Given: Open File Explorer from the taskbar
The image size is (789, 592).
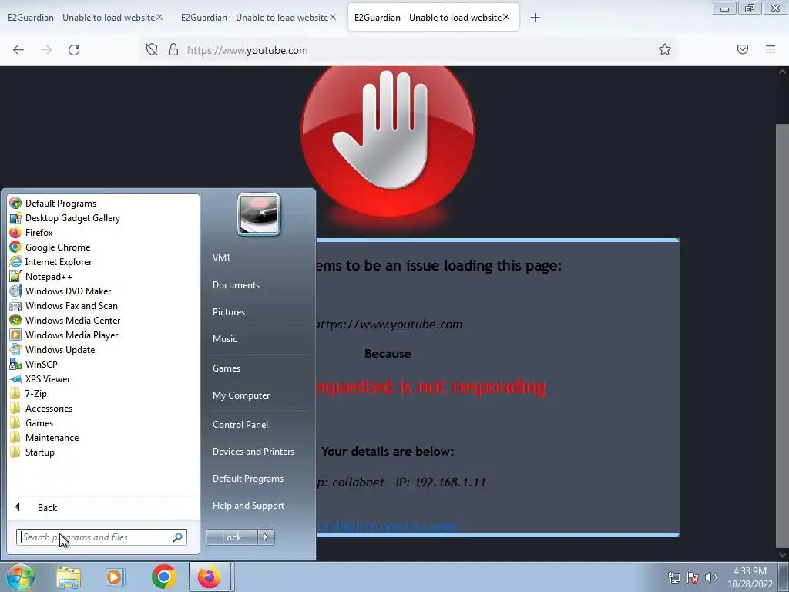Looking at the screenshot, I should pos(69,577).
